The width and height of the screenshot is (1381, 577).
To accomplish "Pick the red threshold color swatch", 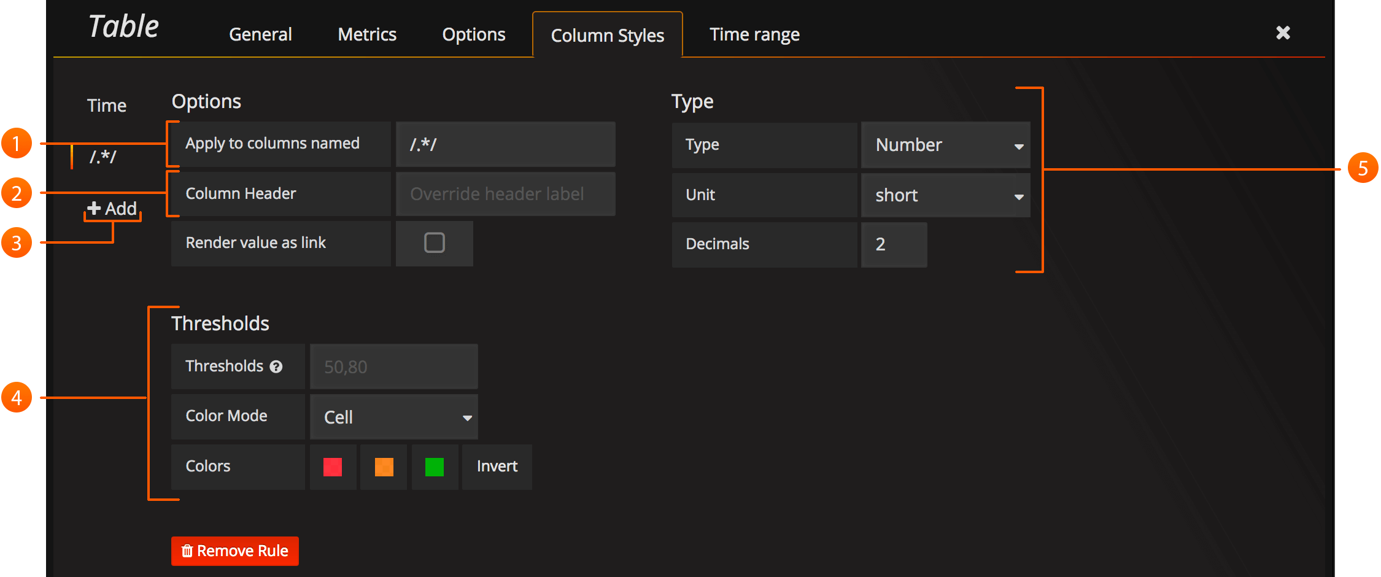I will pyautogui.click(x=333, y=467).
